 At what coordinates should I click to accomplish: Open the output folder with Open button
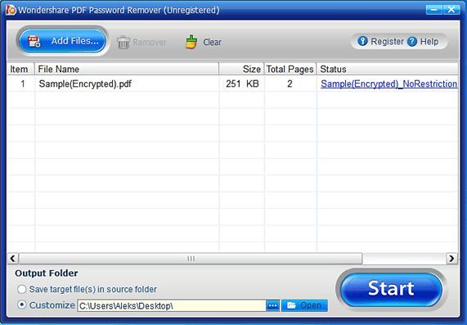pos(304,305)
